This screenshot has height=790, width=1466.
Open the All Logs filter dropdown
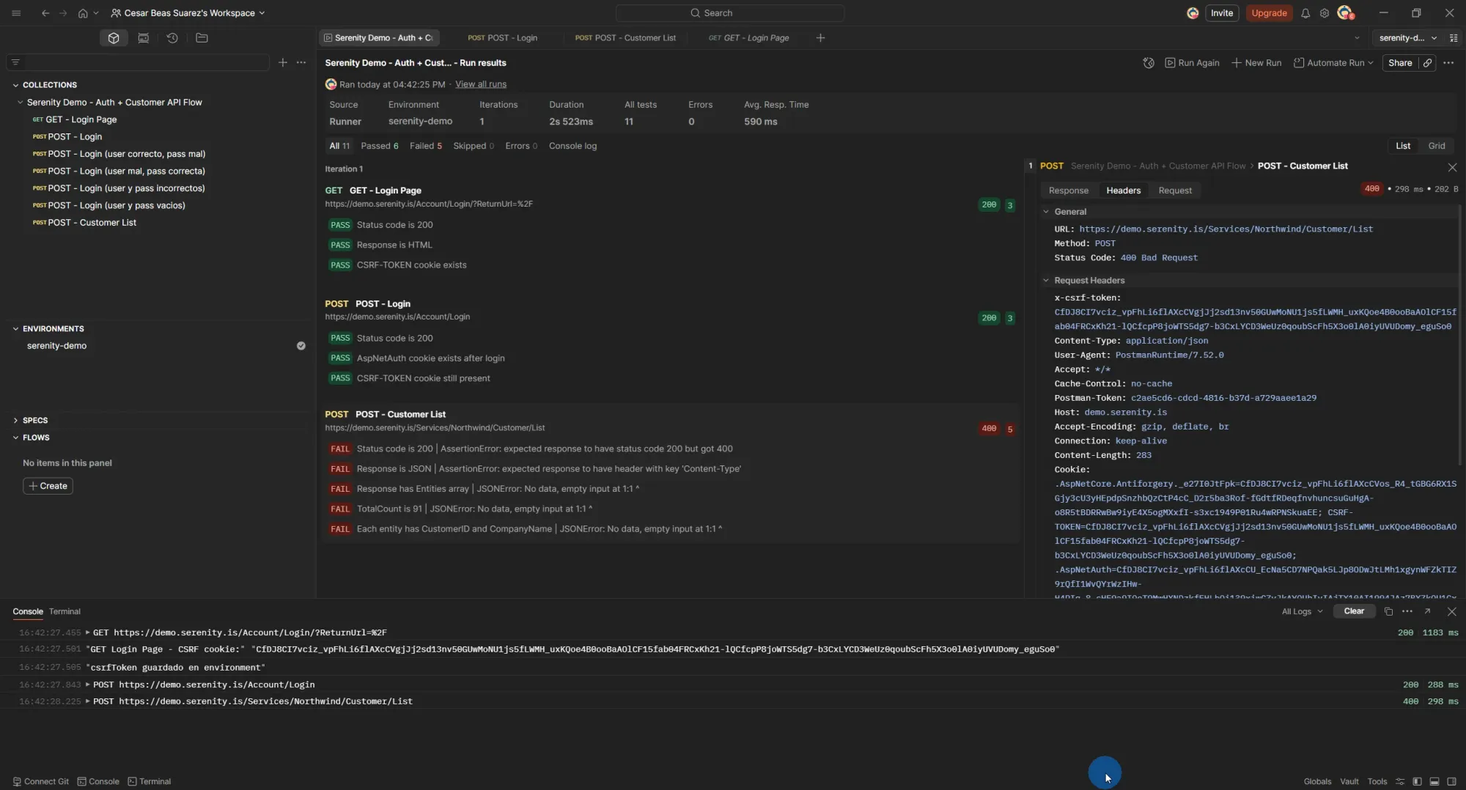pos(1300,611)
